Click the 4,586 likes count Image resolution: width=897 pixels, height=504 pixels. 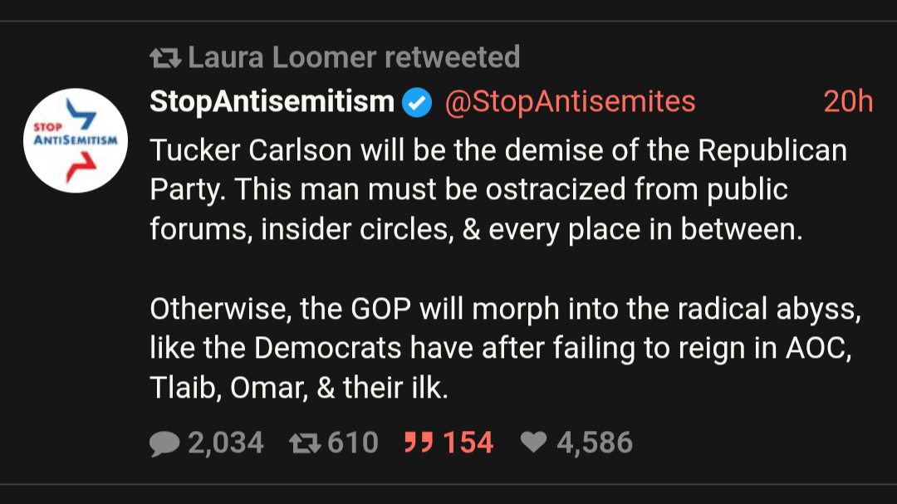pyautogui.click(x=594, y=443)
